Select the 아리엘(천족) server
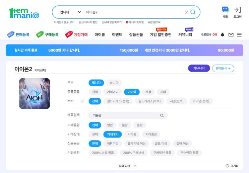 point(201,101)
